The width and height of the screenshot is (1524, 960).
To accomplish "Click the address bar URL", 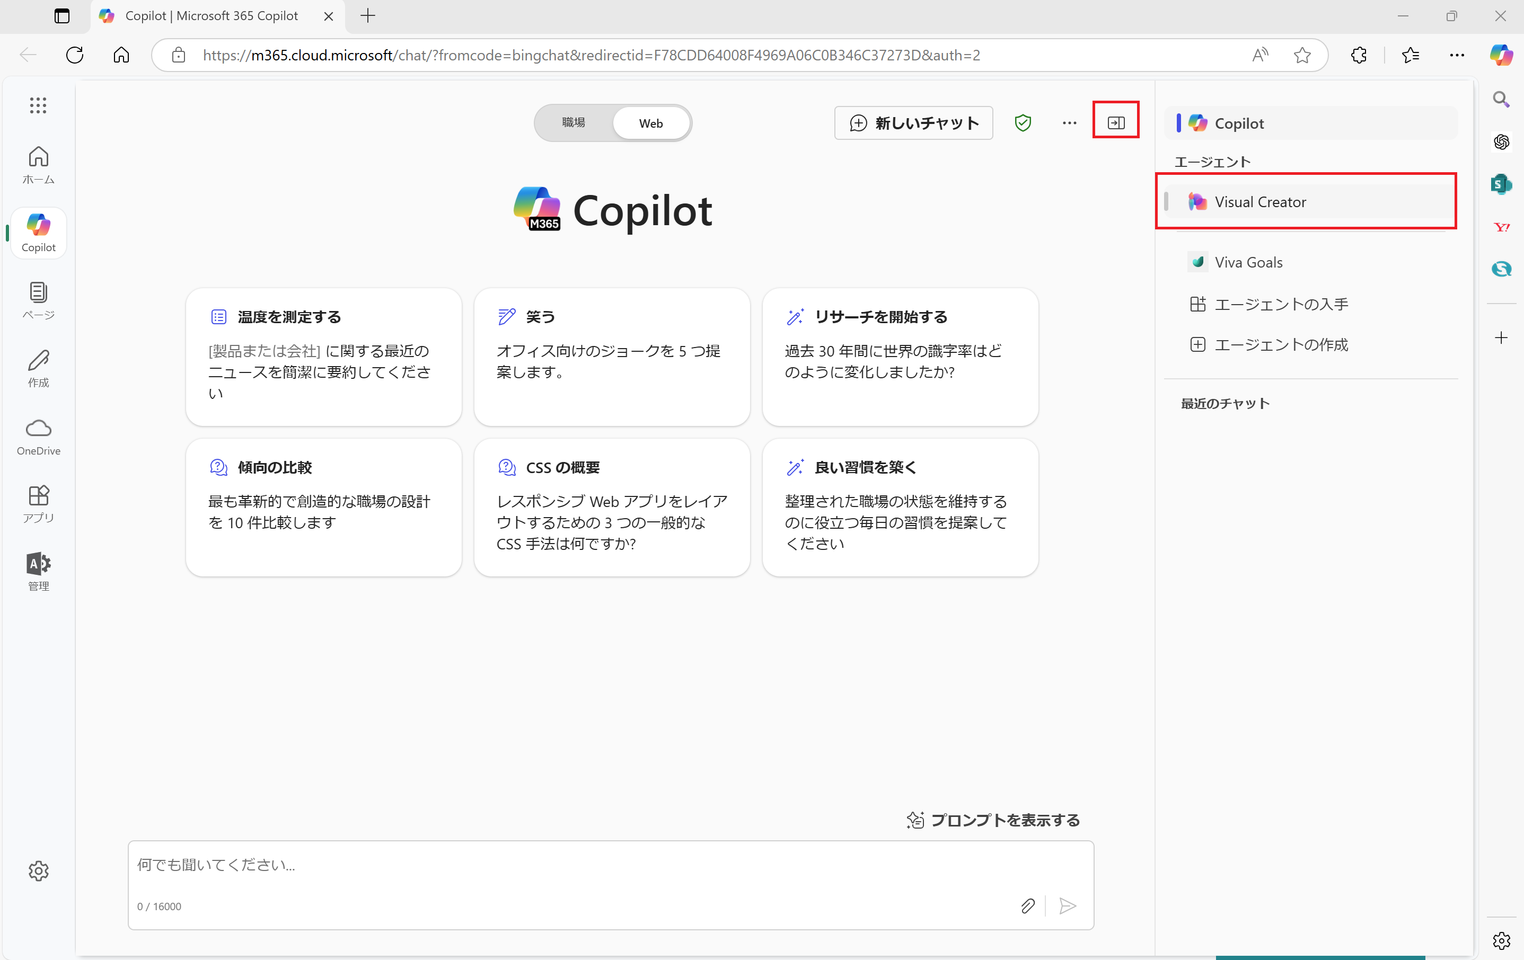I will pos(591,55).
